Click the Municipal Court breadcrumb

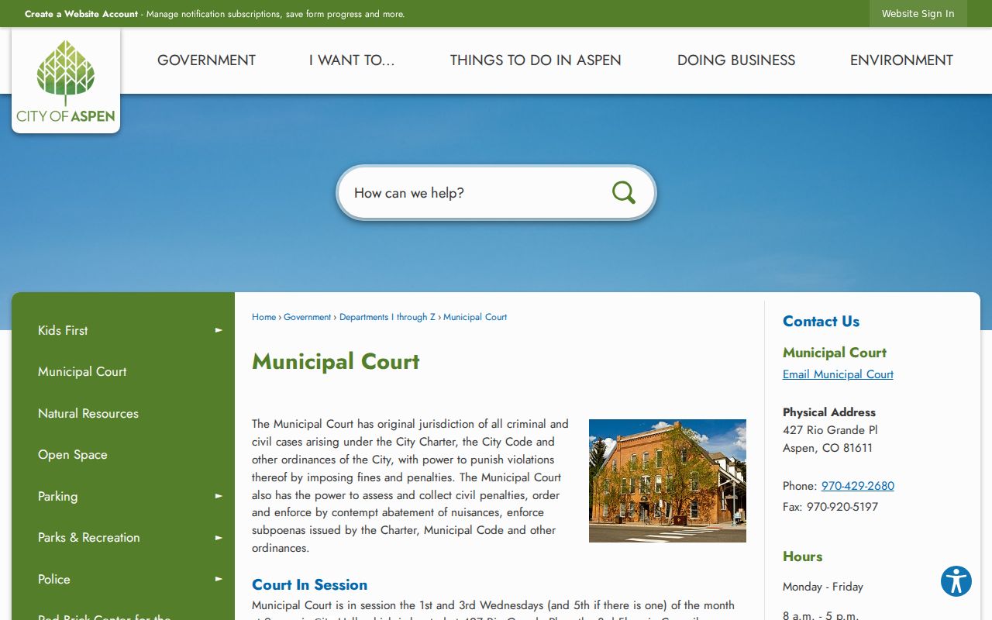pyautogui.click(x=475, y=317)
